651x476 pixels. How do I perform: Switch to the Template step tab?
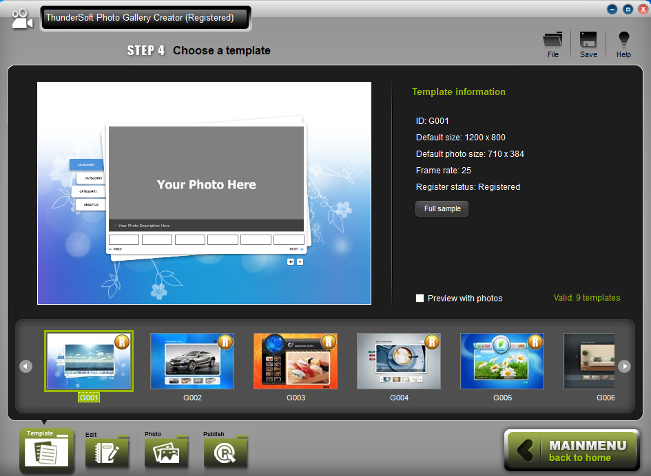click(47, 450)
